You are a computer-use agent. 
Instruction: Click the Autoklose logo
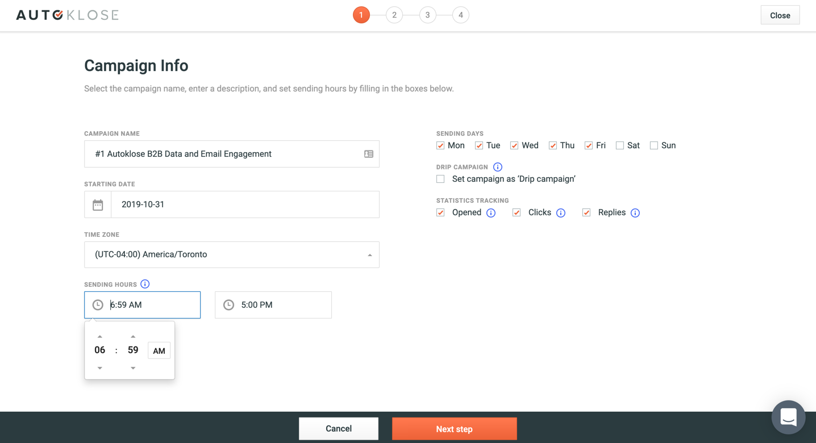pyautogui.click(x=67, y=15)
